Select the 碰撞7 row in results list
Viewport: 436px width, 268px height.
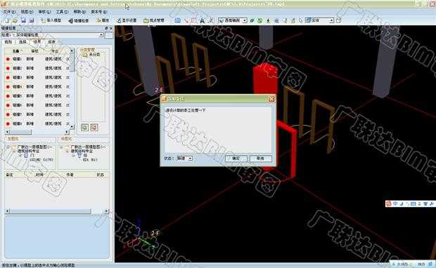point(37,114)
